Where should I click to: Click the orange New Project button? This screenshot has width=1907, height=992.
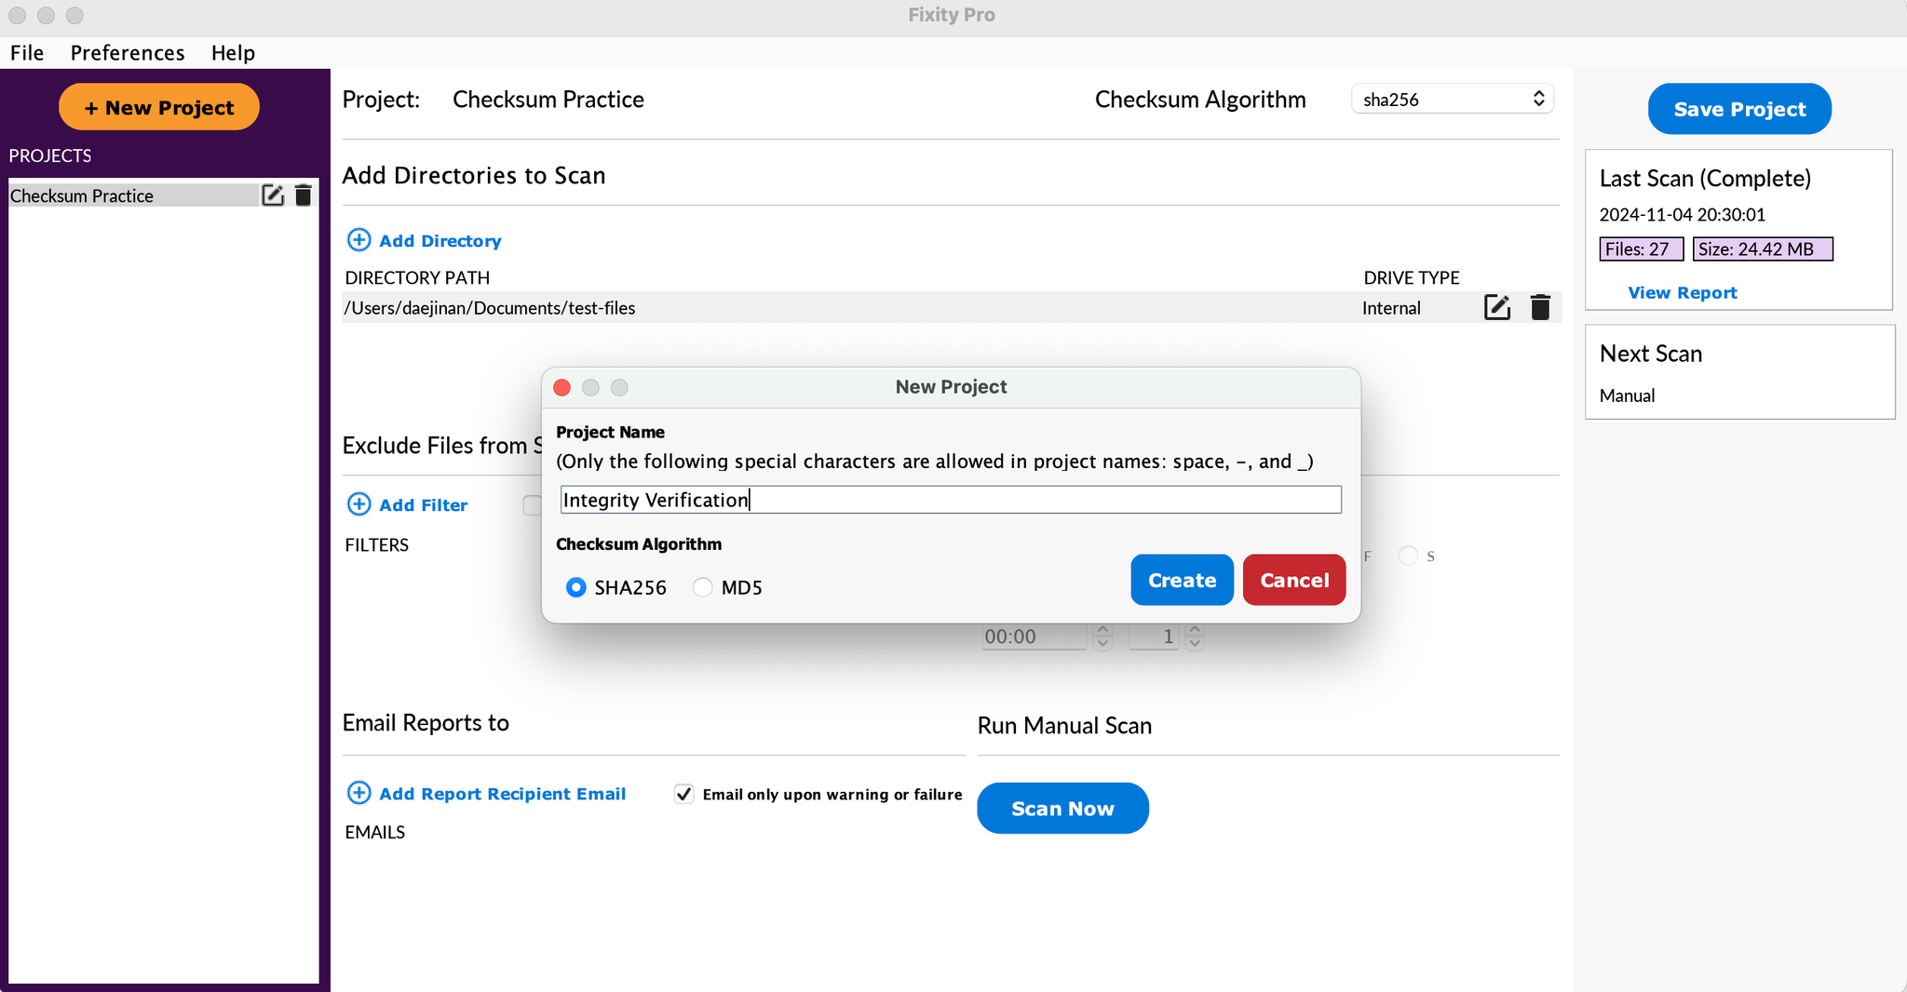coord(159,107)
